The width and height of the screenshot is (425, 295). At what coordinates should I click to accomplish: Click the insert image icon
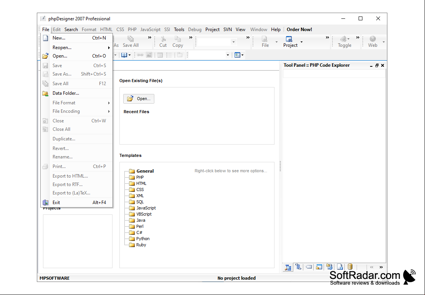(x=149, y=55)
